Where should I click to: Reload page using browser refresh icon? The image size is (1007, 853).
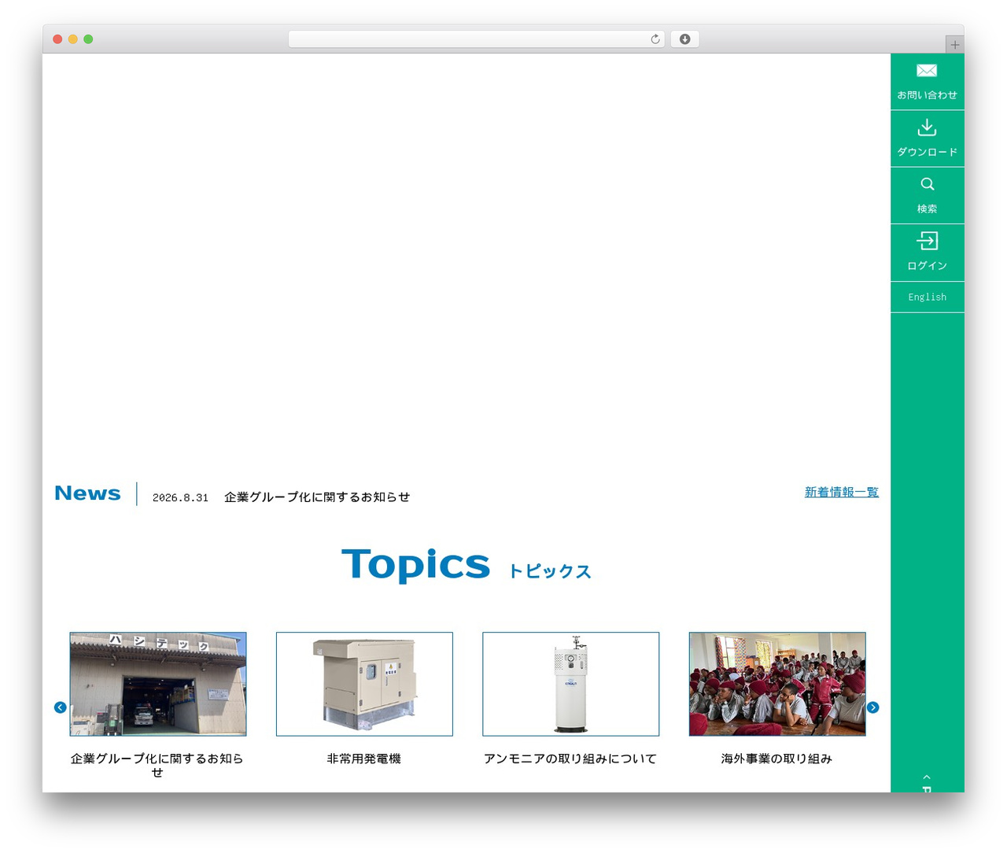click(x=655, y=39)
